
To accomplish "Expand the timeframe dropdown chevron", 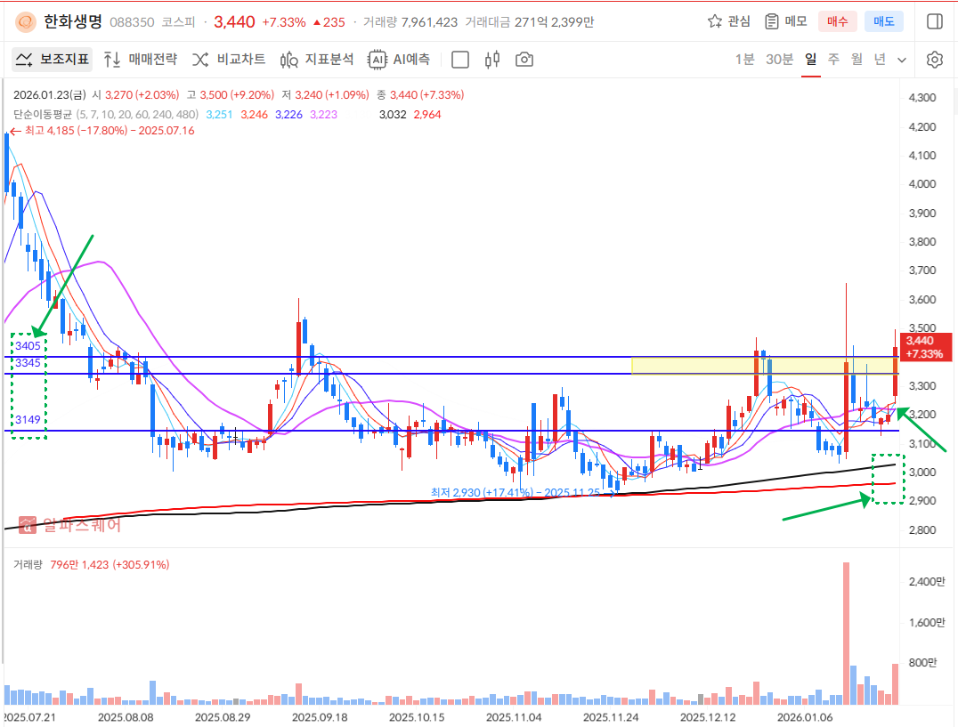I will pyautogui.click(x=902, y=60).
